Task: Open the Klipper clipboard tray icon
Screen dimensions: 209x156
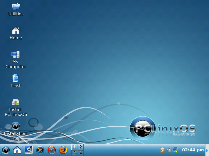Action: coord(162,150)
